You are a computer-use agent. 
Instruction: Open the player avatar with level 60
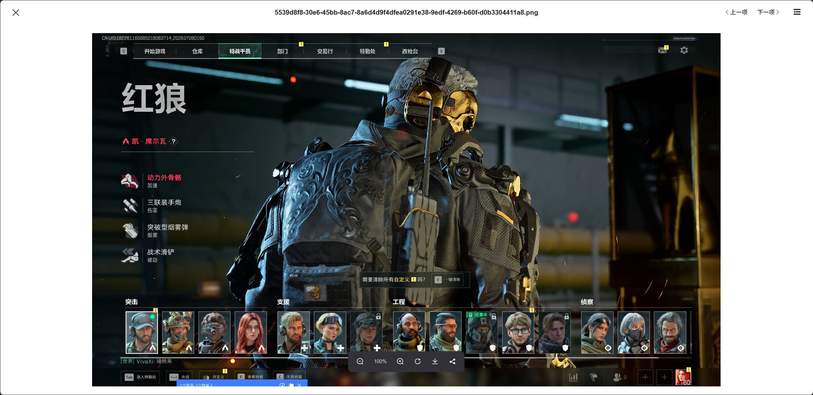683,377
